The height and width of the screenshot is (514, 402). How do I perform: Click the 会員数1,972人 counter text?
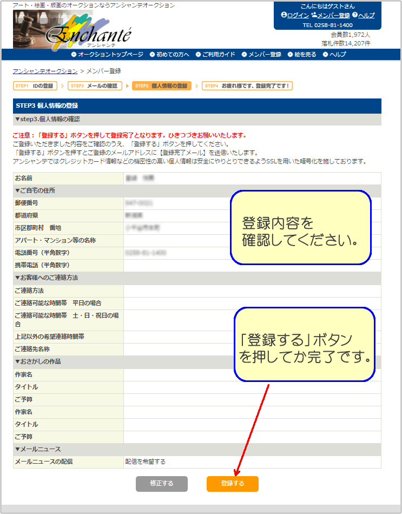point(350,35)
